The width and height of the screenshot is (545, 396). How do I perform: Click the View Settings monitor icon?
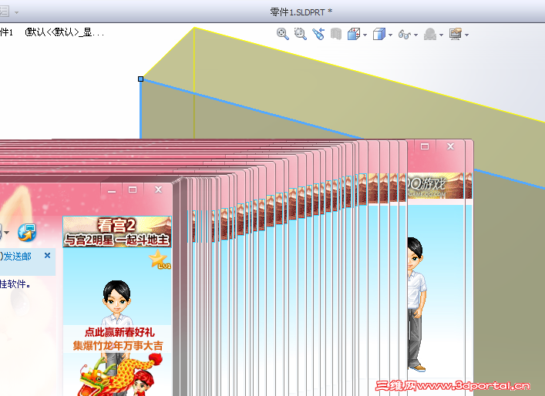[x=456, y=34]
